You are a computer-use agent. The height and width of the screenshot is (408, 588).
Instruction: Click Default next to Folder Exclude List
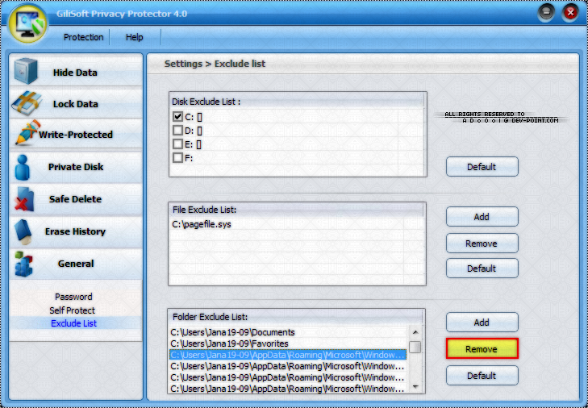pos(482,376)
